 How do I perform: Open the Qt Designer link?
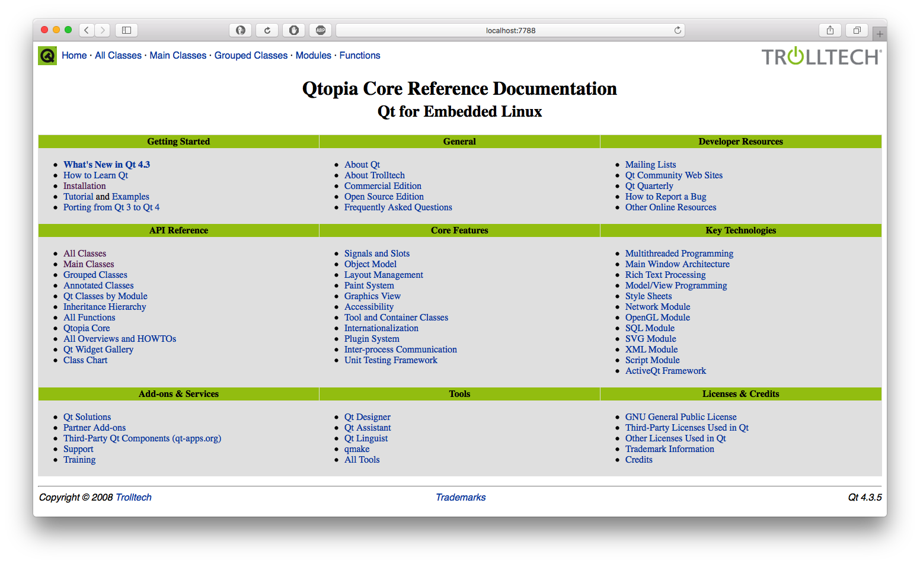click(368, 417)
